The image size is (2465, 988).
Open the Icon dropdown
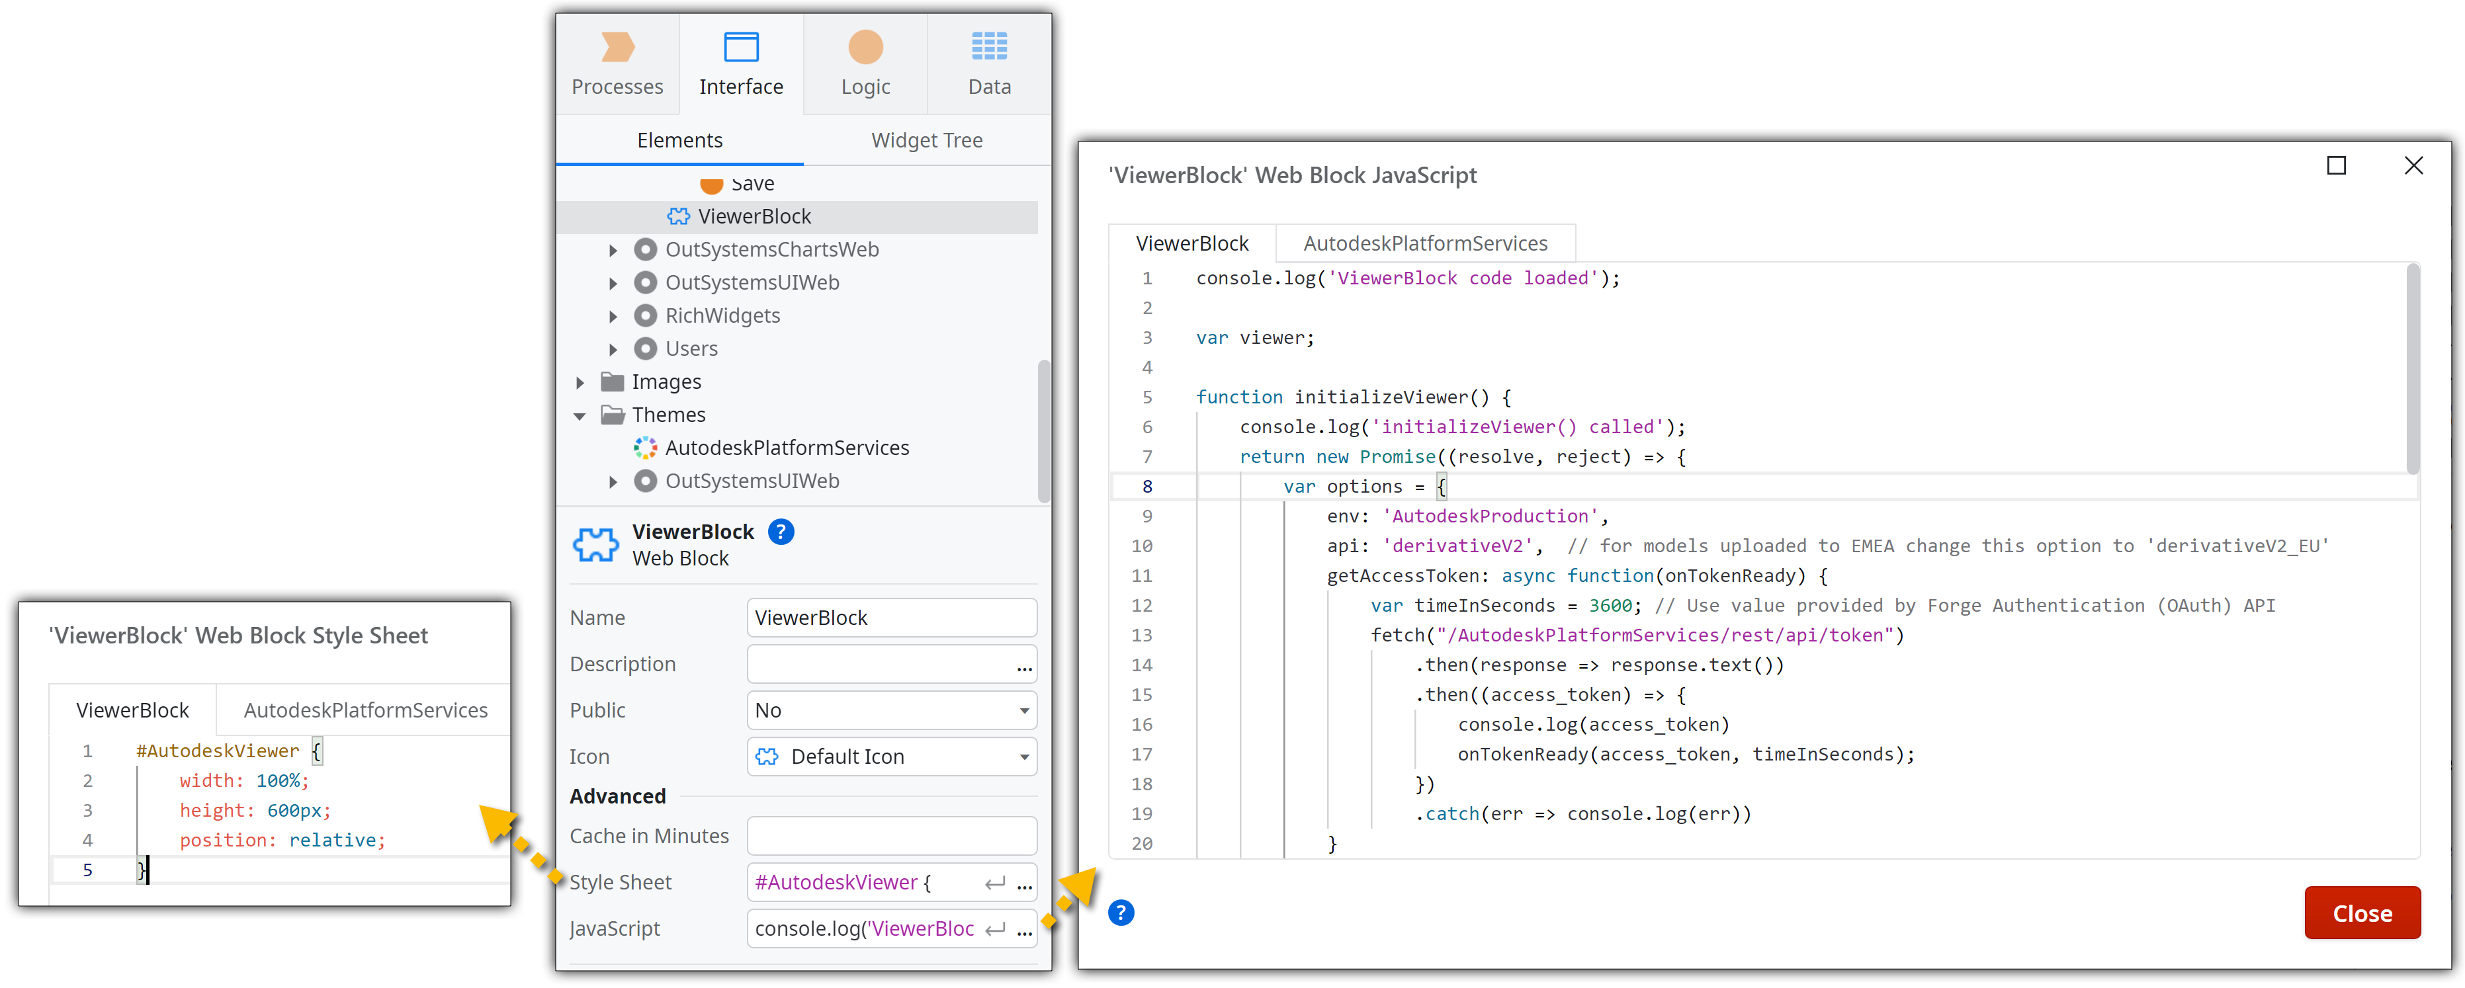point(891,757)
